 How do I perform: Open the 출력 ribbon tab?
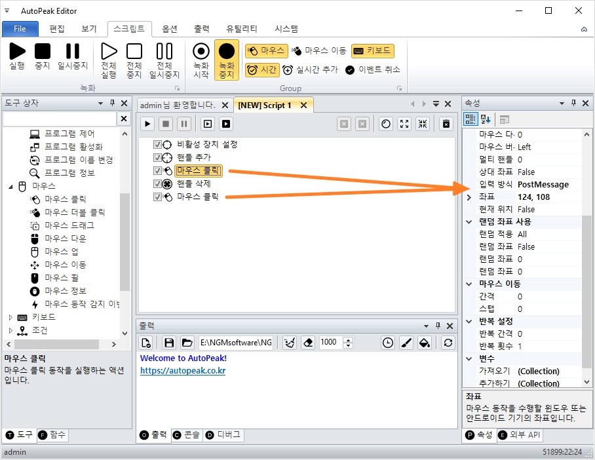click(x=201, y=29)
